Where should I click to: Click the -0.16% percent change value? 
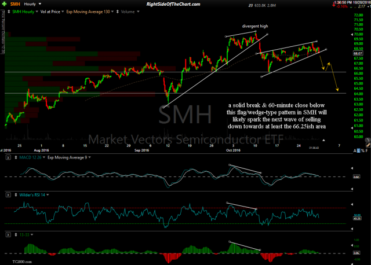point(342,6)
